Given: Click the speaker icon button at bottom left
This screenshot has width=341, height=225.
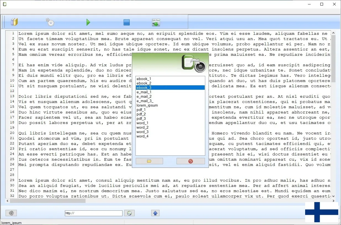Looking at the screenshot, I should click(x=11, y=213).
